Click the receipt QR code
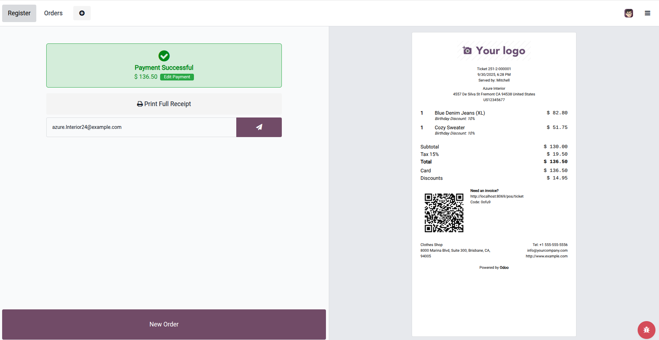The image size is (659, 340). point(444,213)
